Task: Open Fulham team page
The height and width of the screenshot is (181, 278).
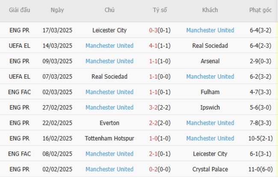Action: tap(210, 92)
